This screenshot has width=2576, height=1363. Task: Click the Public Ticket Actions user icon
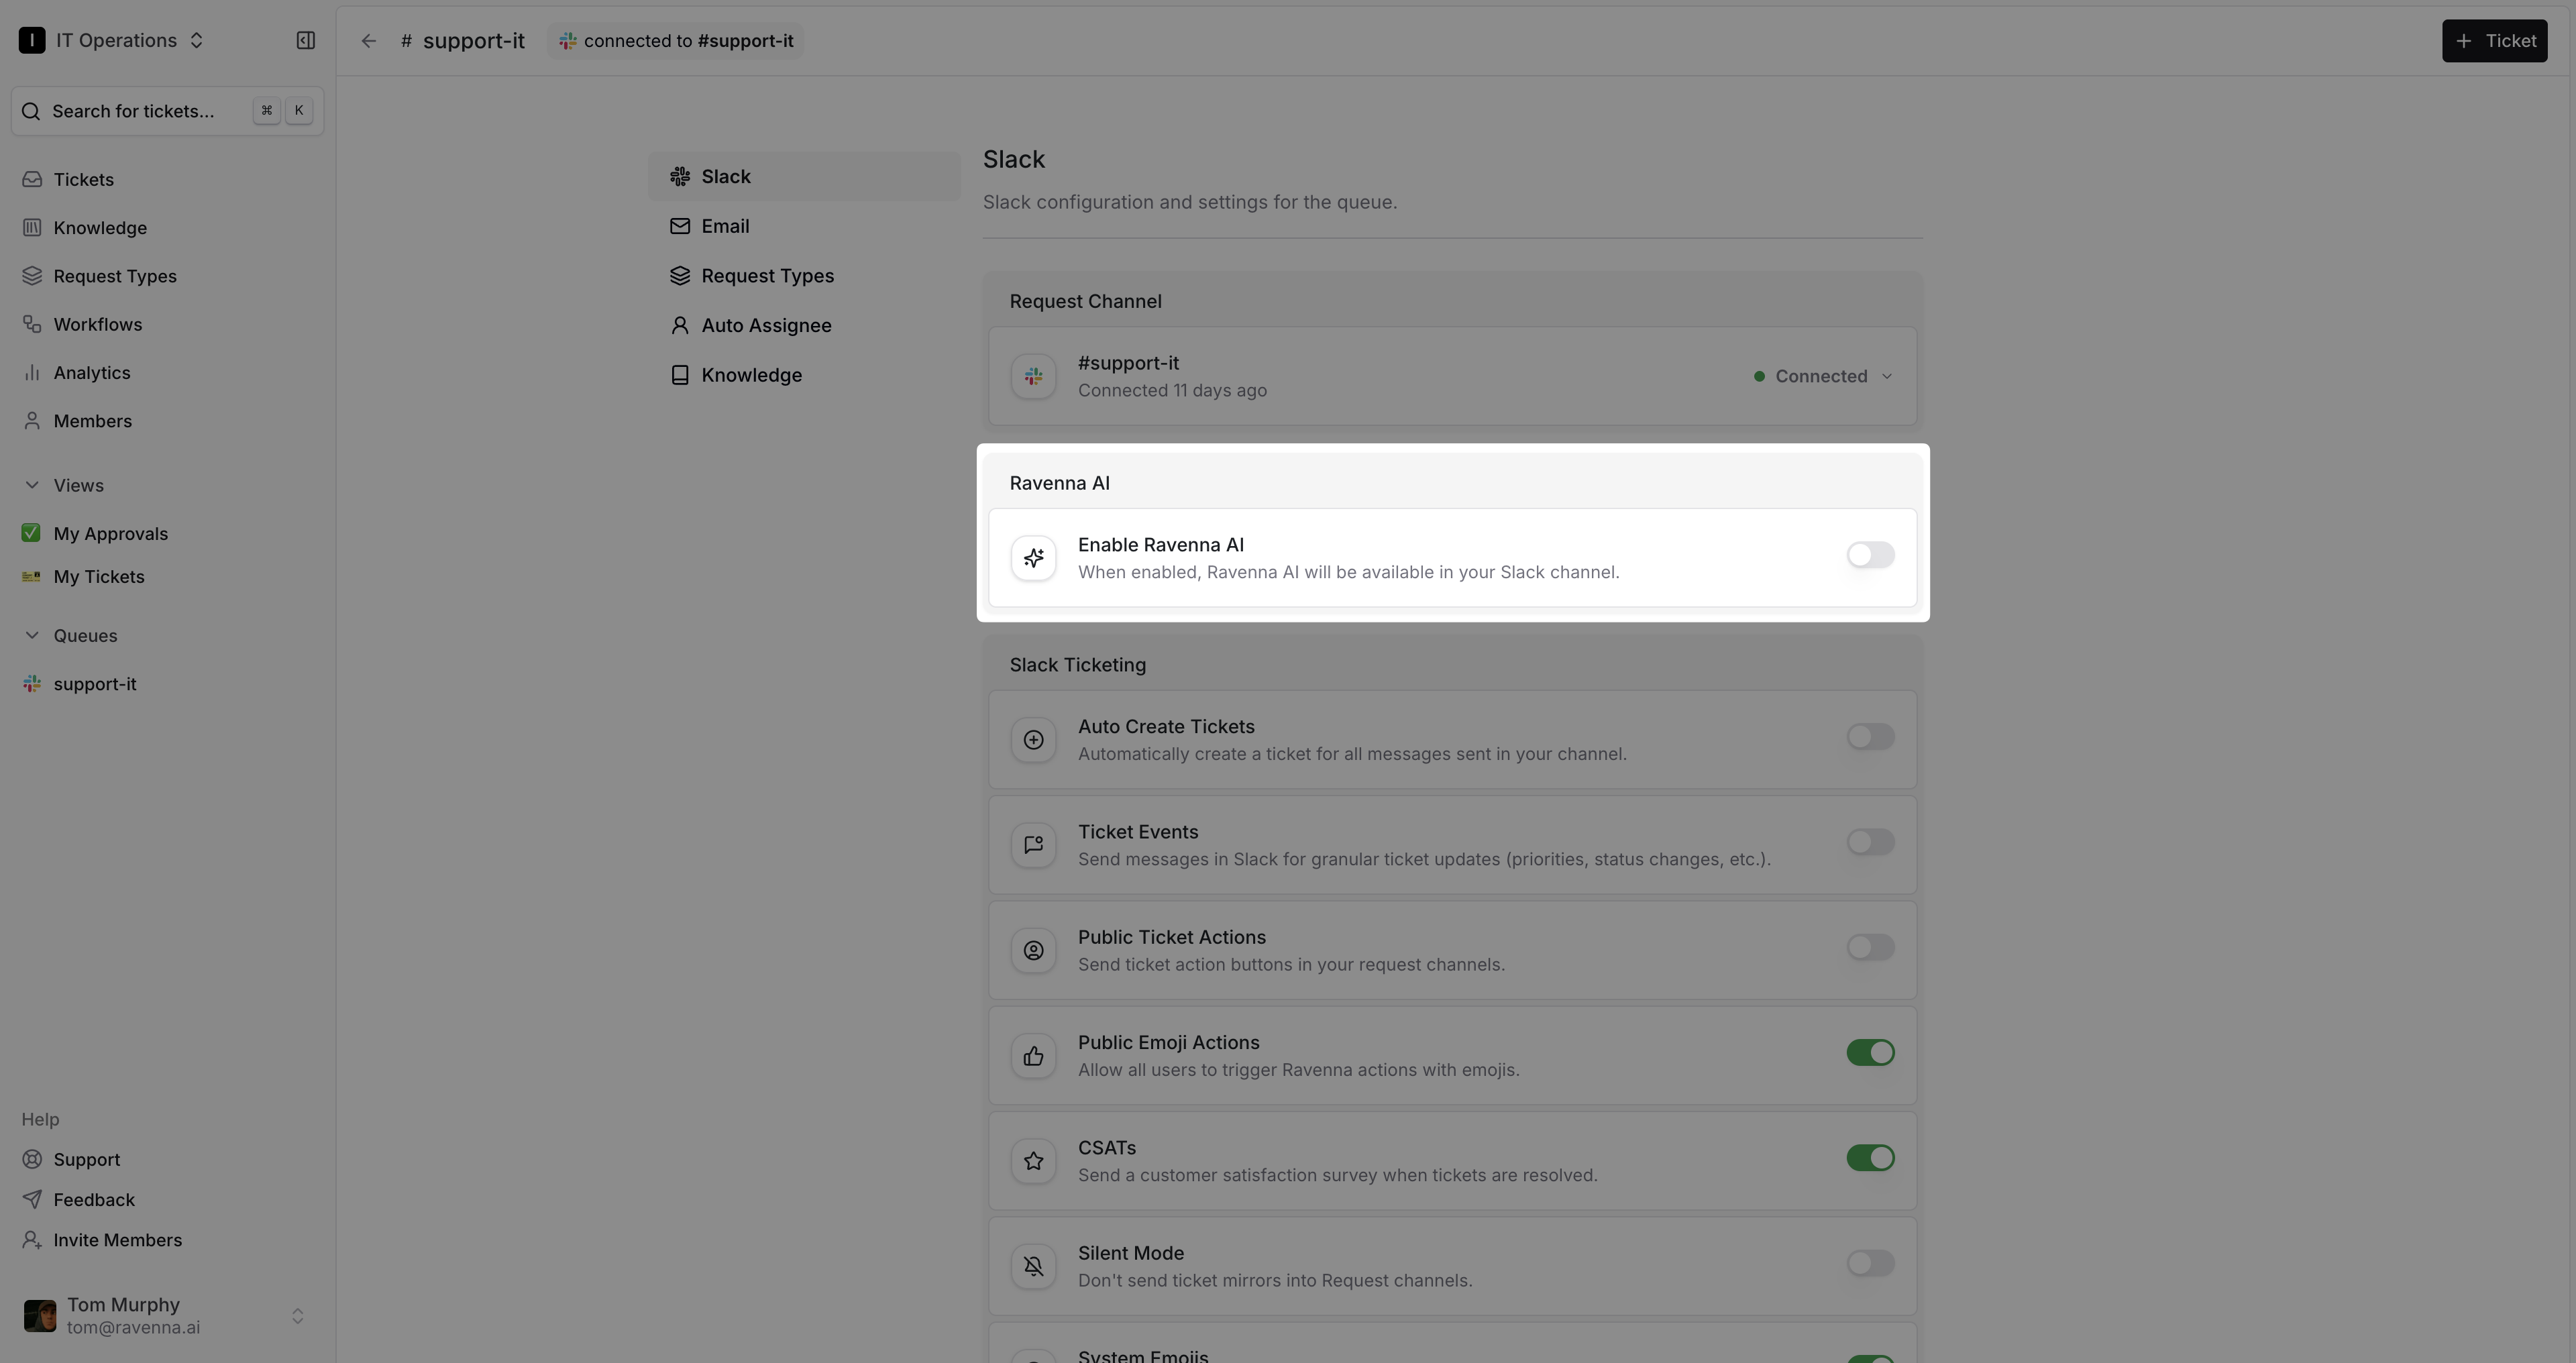click(x=1033, y=950)
